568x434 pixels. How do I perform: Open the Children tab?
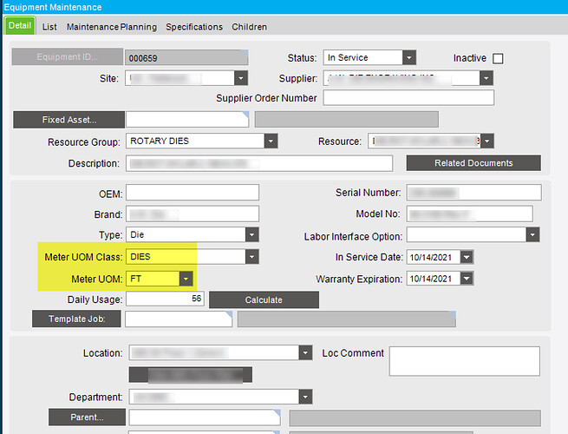coord(249,27)
